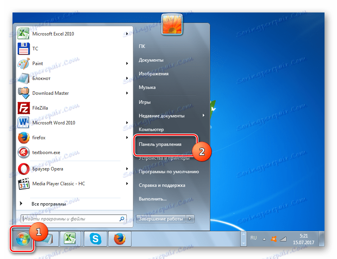Expand the jump list arrow next to Paint
337x259 pixels.
point(127,64)
